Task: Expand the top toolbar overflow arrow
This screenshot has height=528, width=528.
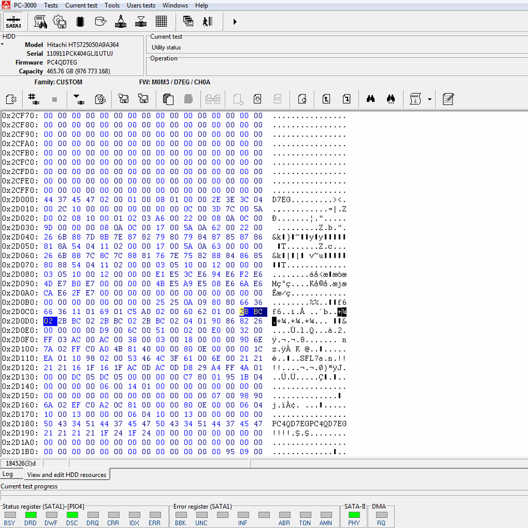Action: 235,22
